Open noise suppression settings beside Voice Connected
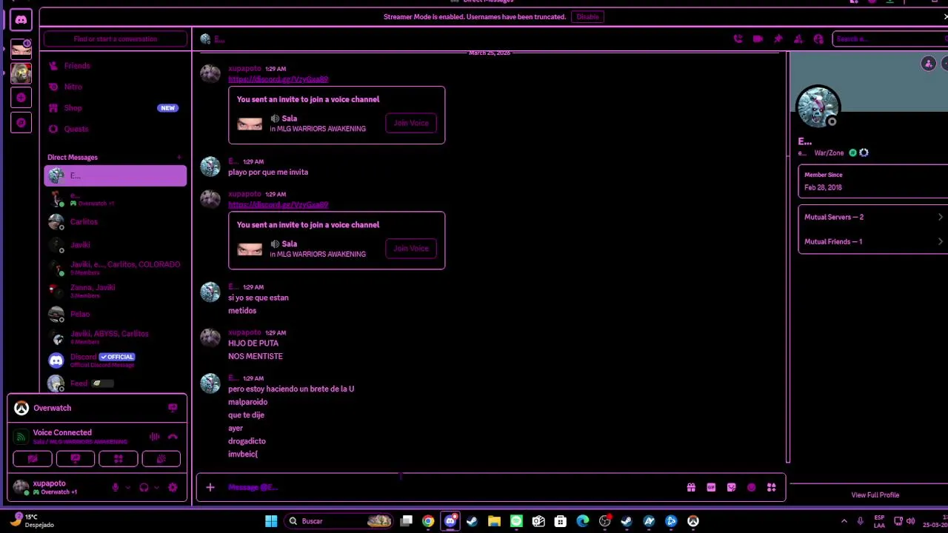The image size is (948, 533). (154, 437)
